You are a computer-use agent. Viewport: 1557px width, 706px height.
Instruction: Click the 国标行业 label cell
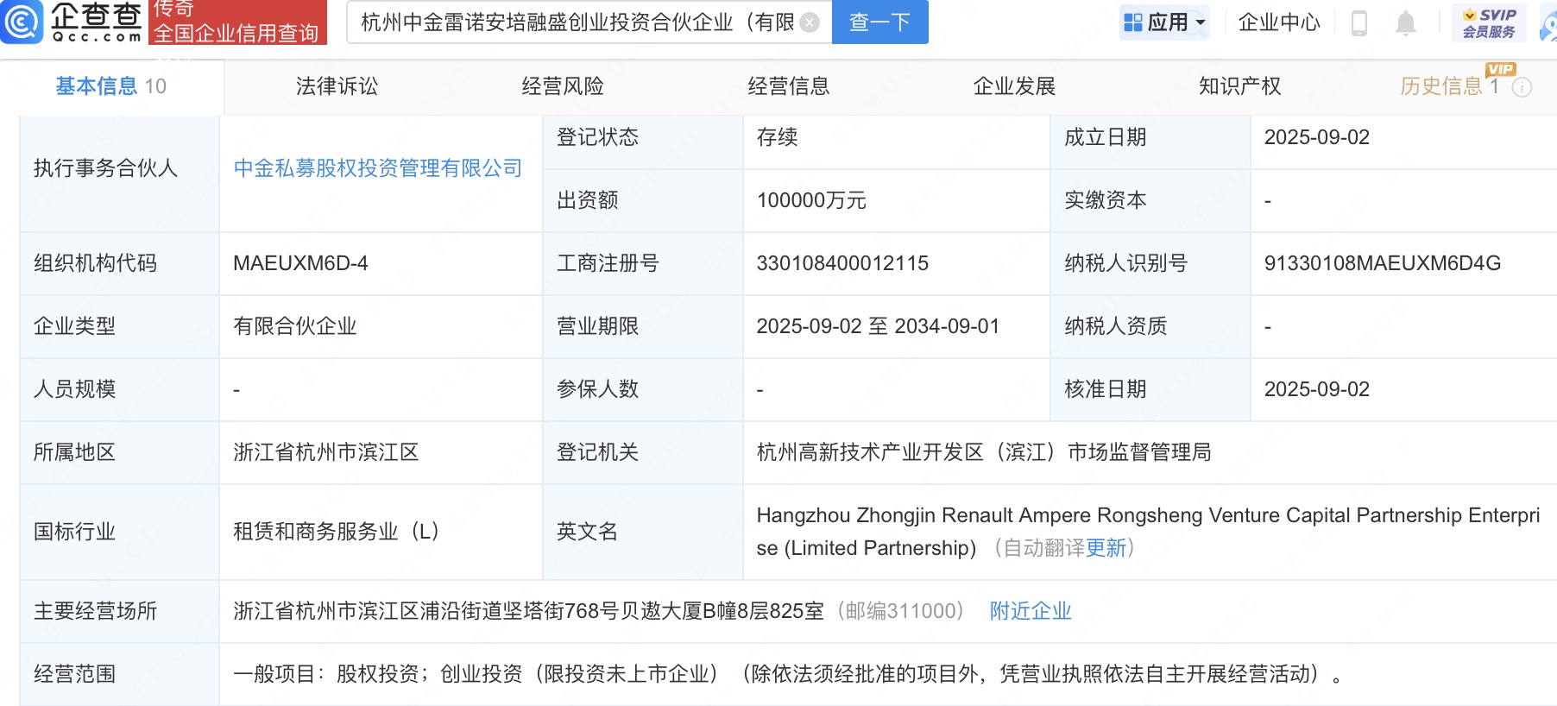pyautogui.click(x=119, y=532)
